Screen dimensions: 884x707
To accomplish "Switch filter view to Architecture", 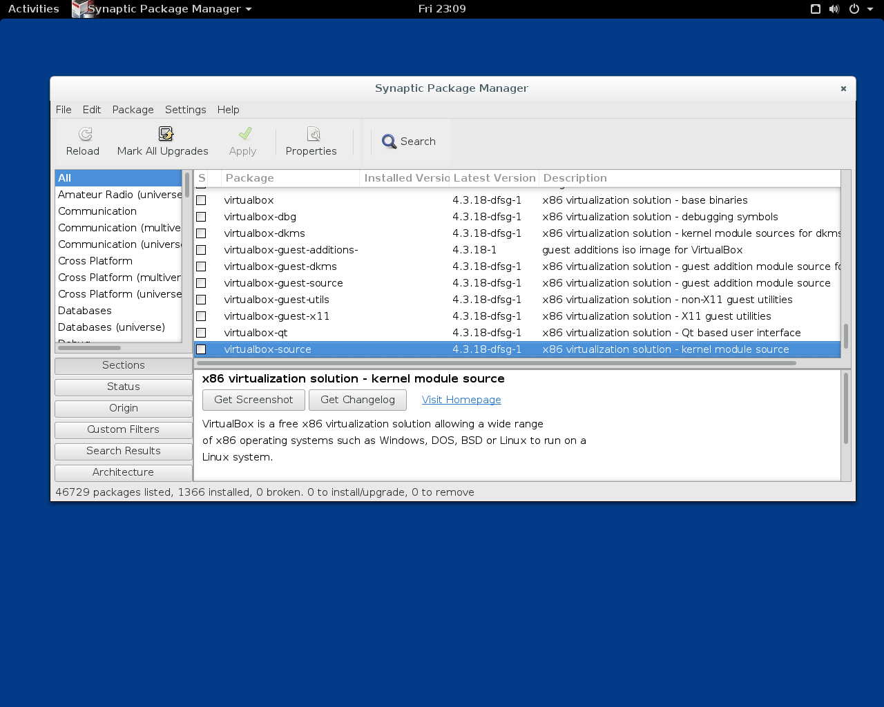I will click(124, 472).
